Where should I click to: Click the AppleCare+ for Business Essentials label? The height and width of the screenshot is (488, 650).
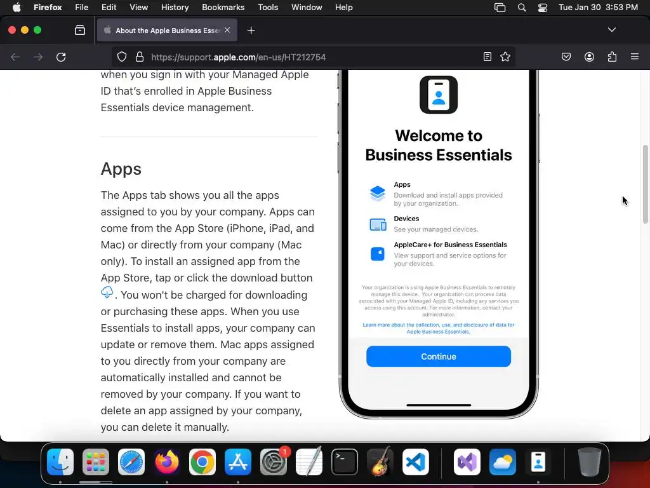[450, 245]
